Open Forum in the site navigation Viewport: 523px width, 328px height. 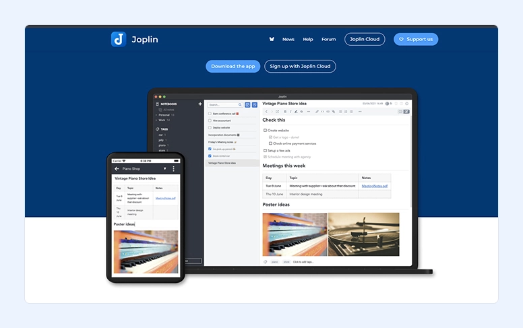coord(328,39)
